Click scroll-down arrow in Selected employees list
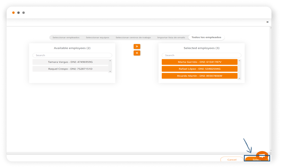The width and height of the screenshot is (281, 168). 240,78
